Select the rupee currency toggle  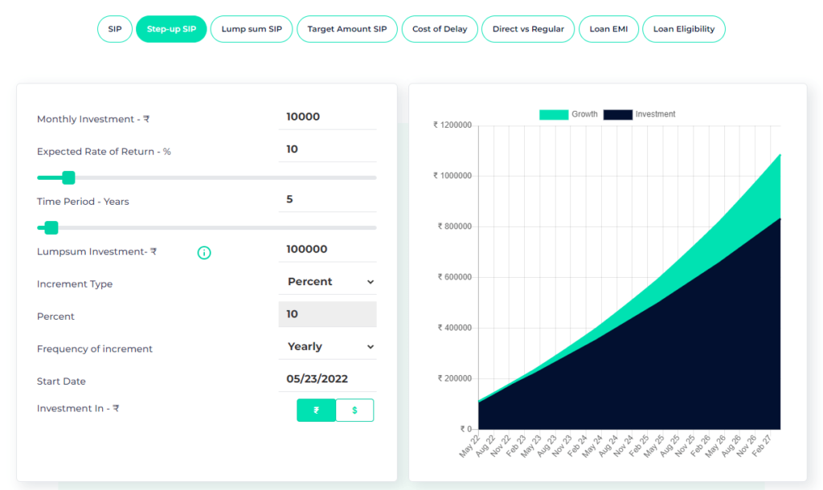pos(316,410)
